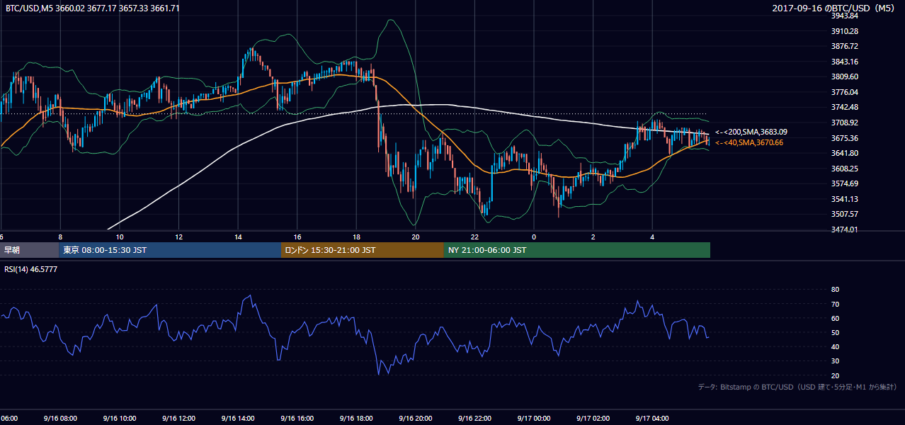Click the データ: Bitstamp の BTC/USD attribution text
The image size is (905, 425).
pos(798,387)
